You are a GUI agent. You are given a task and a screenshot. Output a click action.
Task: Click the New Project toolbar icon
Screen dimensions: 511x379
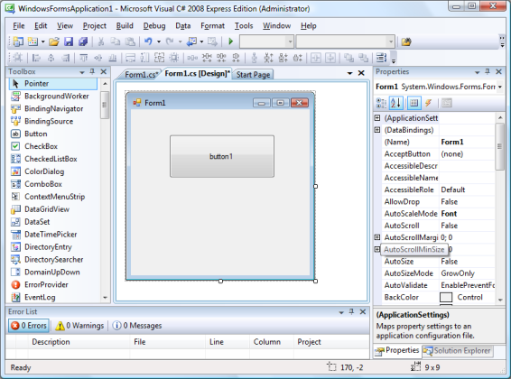(18, 42)
